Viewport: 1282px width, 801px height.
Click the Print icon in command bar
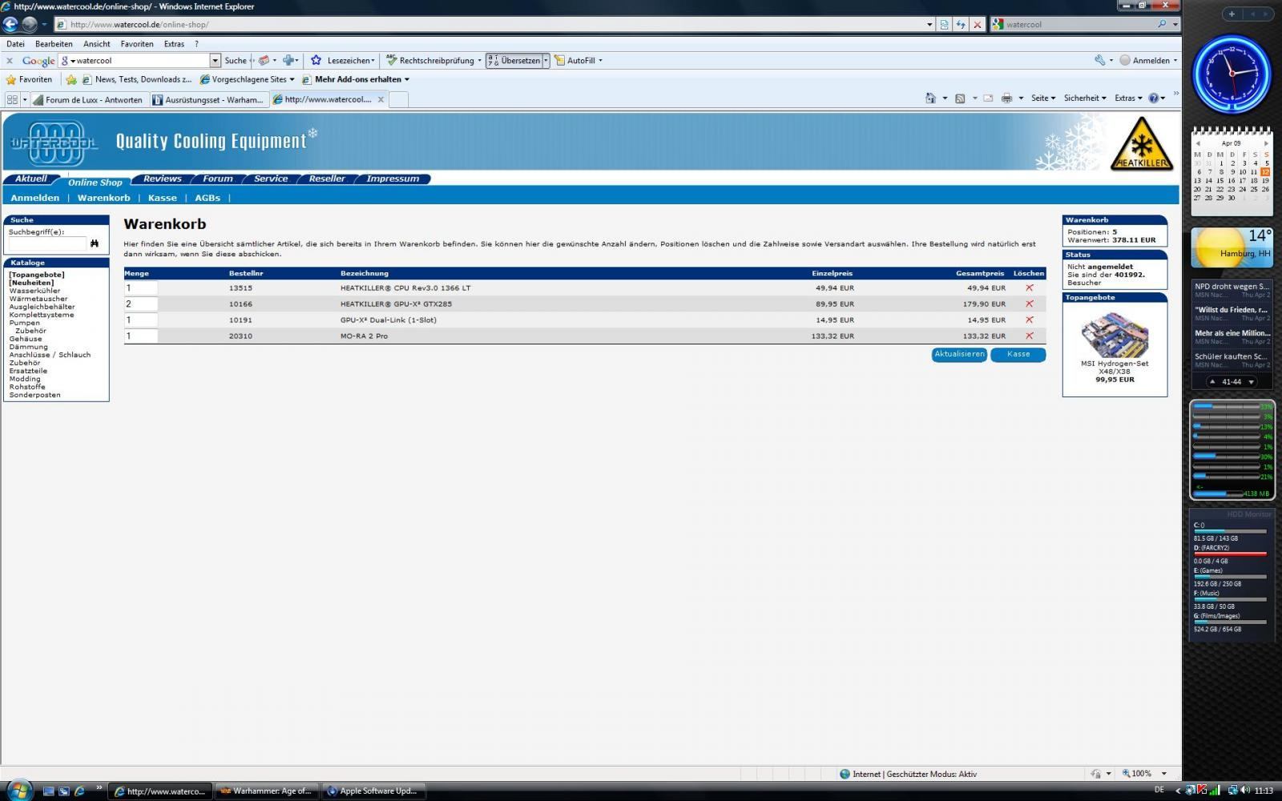[x=1007, y=98]
